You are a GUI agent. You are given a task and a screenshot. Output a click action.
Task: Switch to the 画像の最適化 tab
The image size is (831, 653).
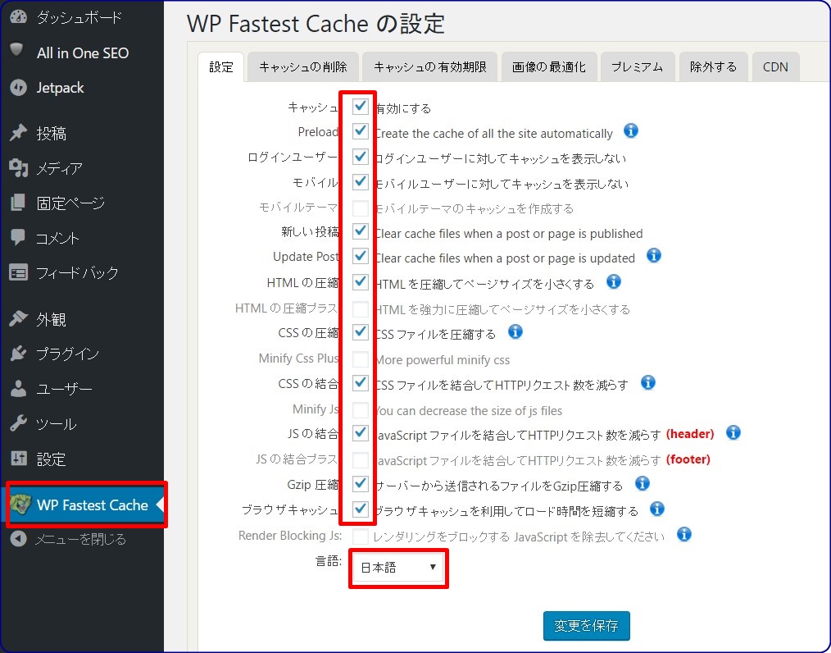(549, 66)
